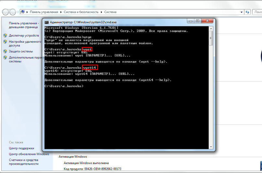The image size is (262, 173).
Task: Open Центр обновления Windows link
Action: click(x=29, y=154)
